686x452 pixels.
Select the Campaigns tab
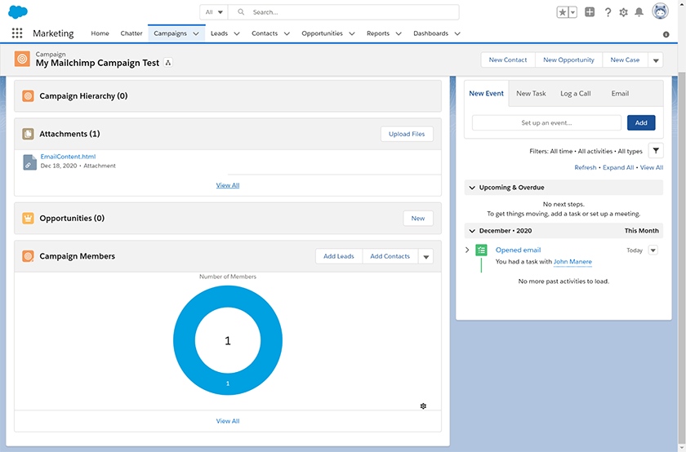170,33
